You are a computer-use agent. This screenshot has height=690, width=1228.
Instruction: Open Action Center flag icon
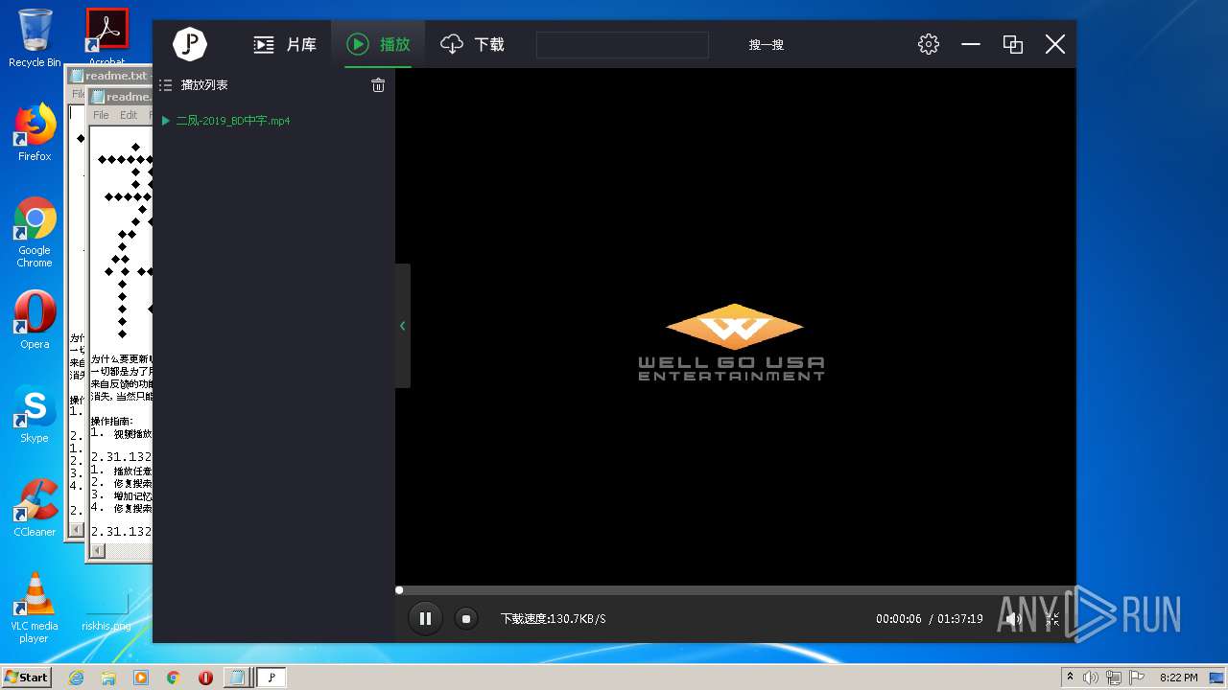(1138, 678)
